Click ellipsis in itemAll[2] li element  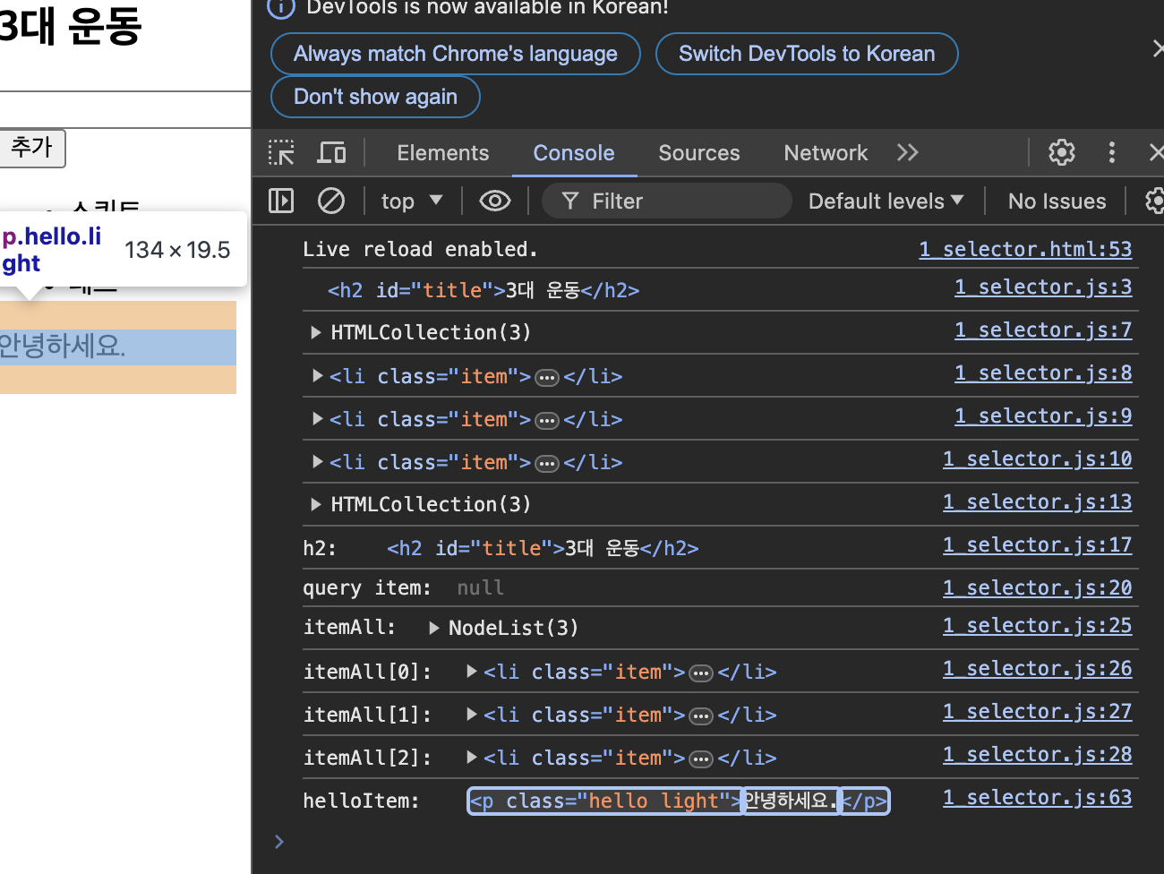(701, 759)
